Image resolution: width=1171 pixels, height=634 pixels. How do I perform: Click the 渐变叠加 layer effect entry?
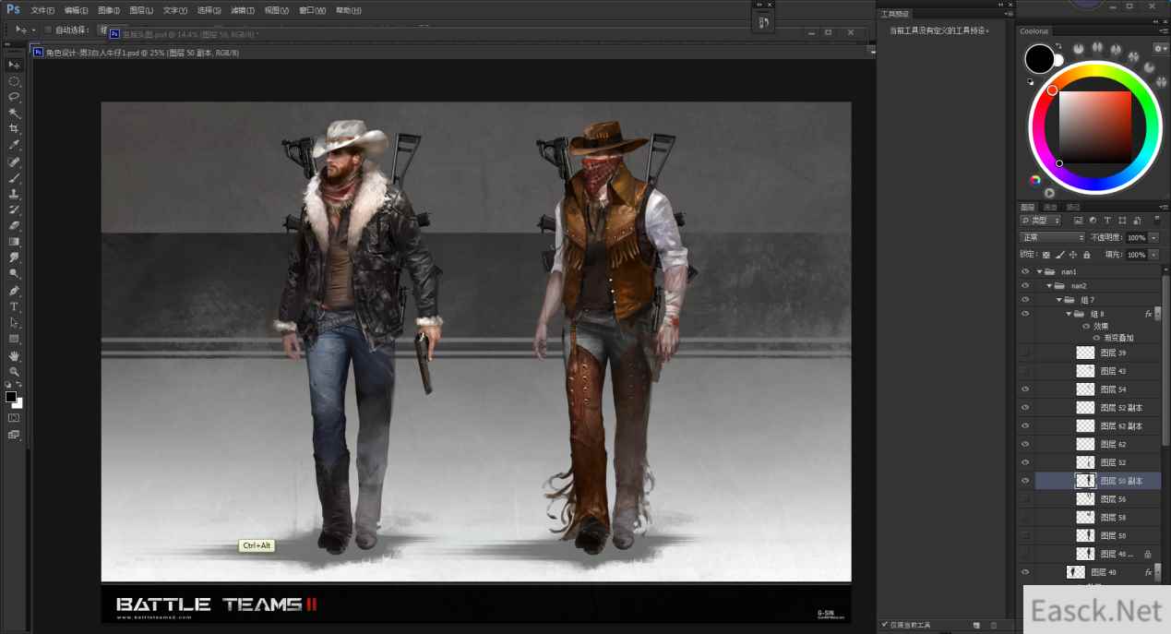pos(1117,338)
